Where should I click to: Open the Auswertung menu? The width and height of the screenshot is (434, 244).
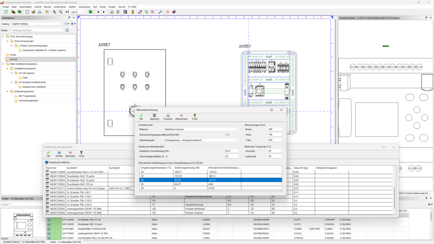pos(84,7)
